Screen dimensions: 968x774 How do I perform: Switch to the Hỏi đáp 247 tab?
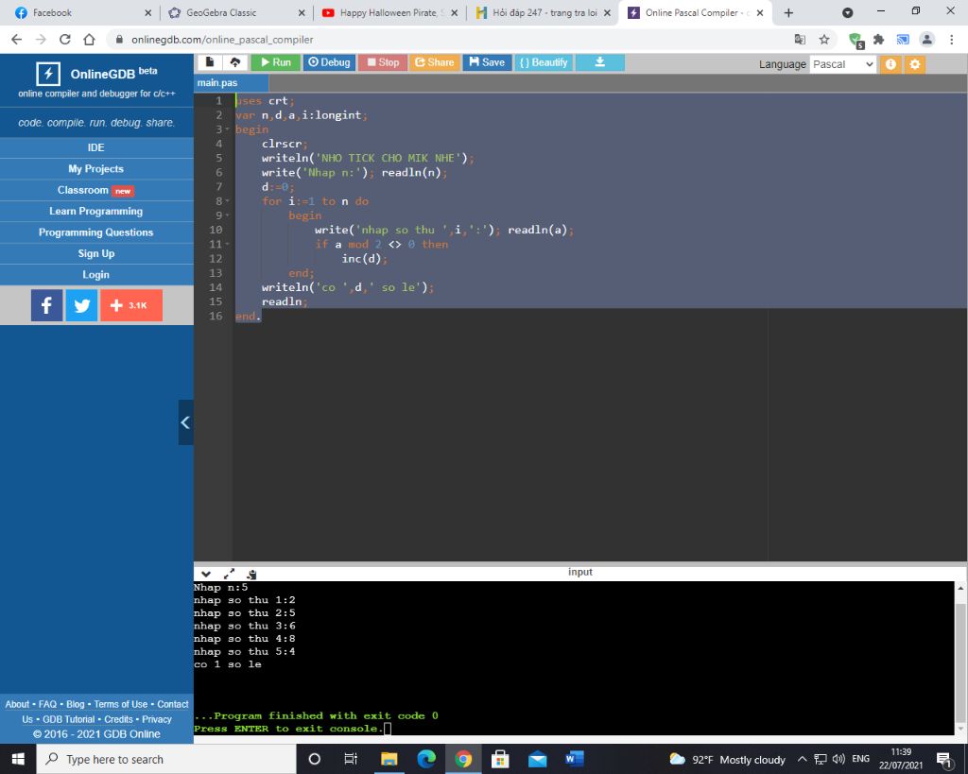tap(542, 12)
